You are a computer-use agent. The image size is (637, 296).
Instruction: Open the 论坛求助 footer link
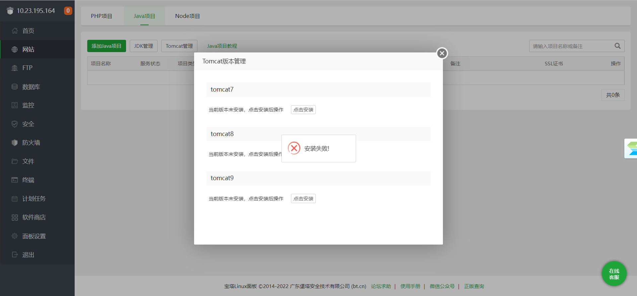[381, 286]
